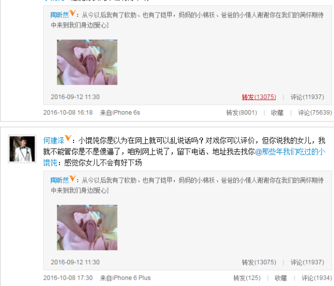Open 陶昕然 username in top quoted post
The image size is (334, 286).
(59, 15)
